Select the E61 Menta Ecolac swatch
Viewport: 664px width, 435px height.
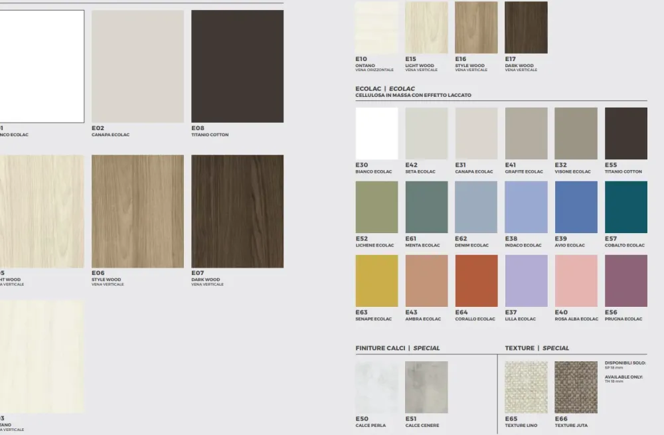(426, 207)
